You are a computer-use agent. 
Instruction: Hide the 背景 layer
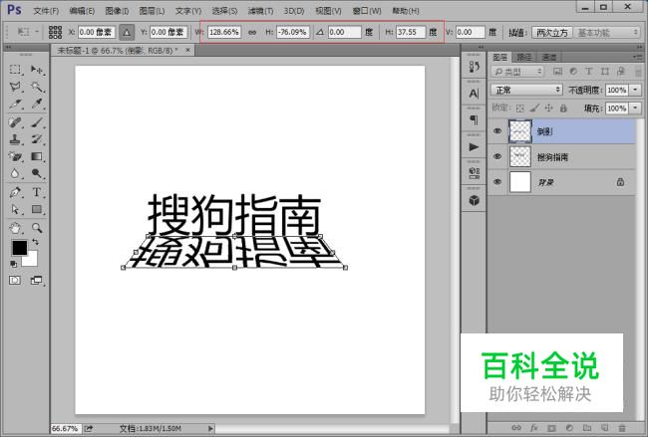tap(497, 182)
